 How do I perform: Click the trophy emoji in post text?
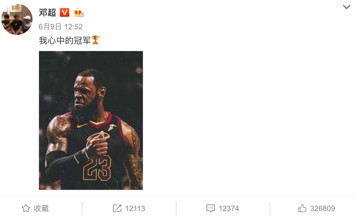pos(96,40)
